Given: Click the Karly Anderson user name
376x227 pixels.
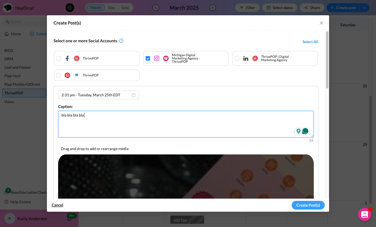Looking at the screenshot, I should coord(32,219).
